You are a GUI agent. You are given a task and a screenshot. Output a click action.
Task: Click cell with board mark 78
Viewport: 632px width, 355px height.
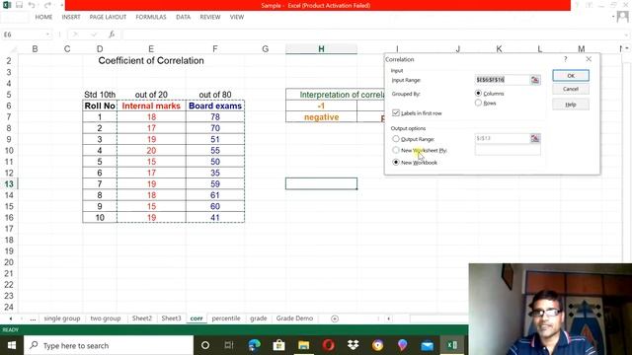coord(215,117)
